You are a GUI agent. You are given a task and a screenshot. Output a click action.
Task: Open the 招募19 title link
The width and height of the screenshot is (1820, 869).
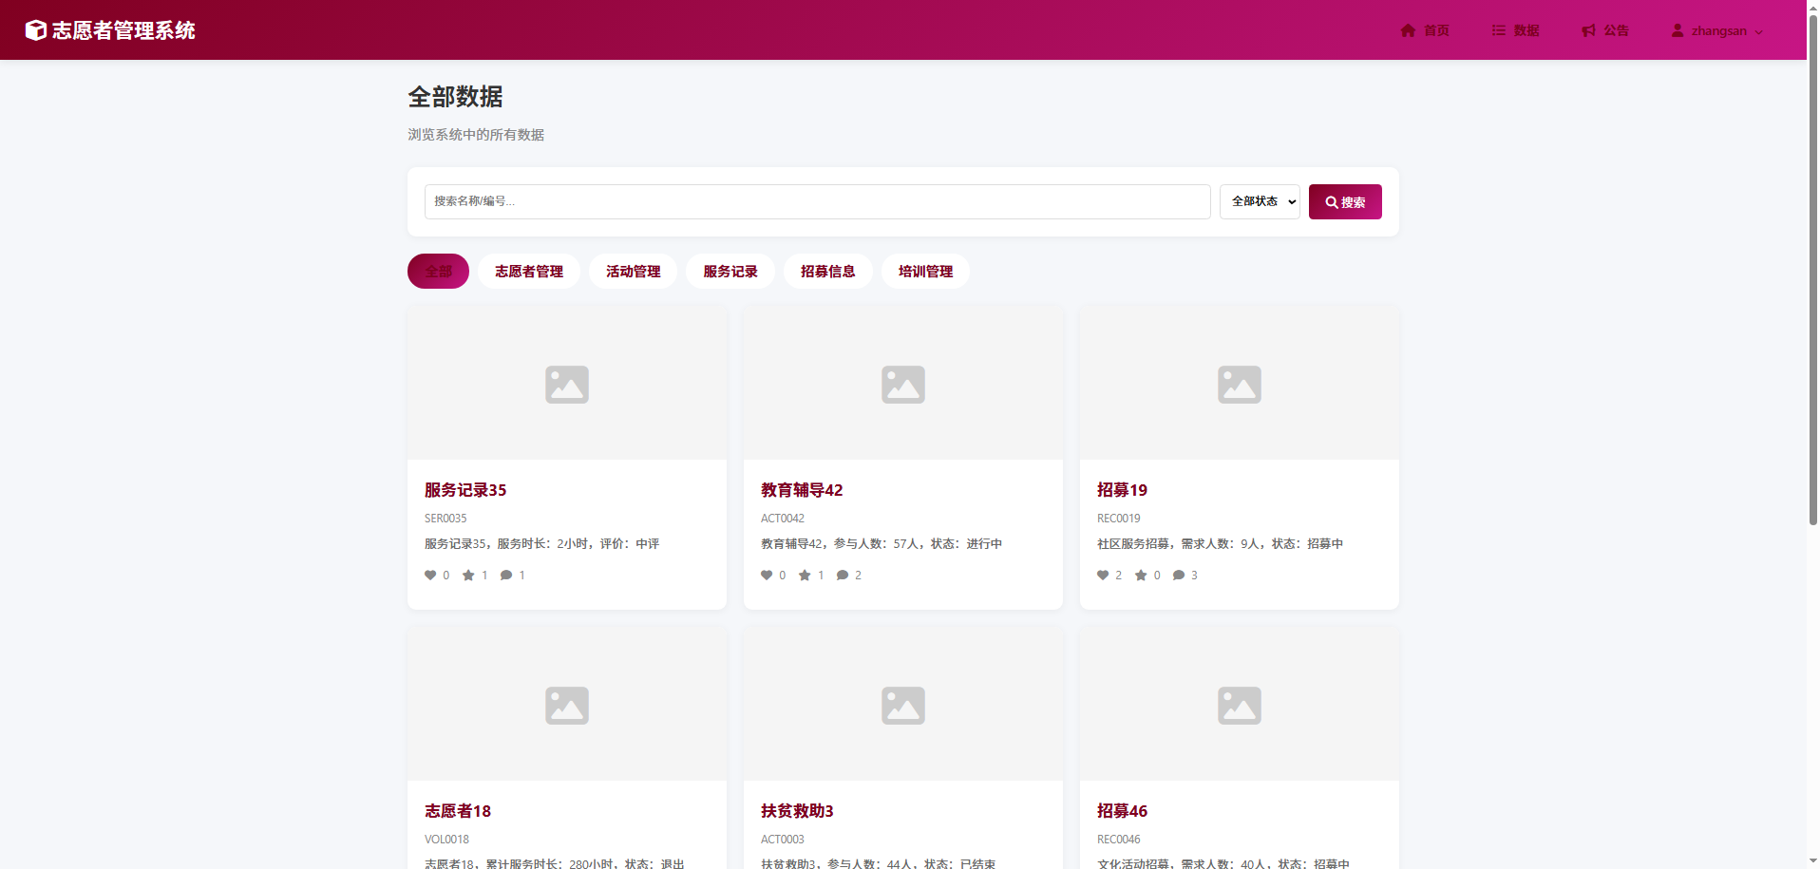(x=1122, y=490)
